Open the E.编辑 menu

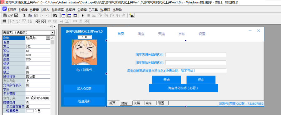(23, 10)
